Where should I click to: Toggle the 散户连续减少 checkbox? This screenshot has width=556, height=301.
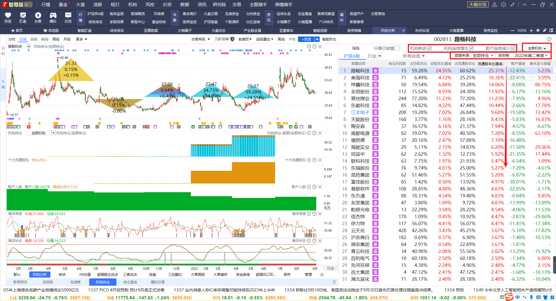point(513,48)
